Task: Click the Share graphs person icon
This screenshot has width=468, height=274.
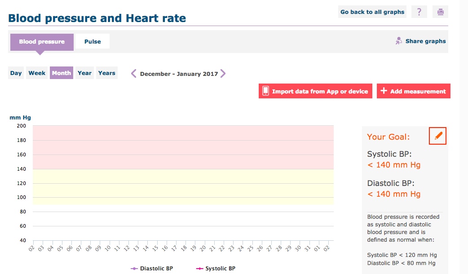Action: 399,41
